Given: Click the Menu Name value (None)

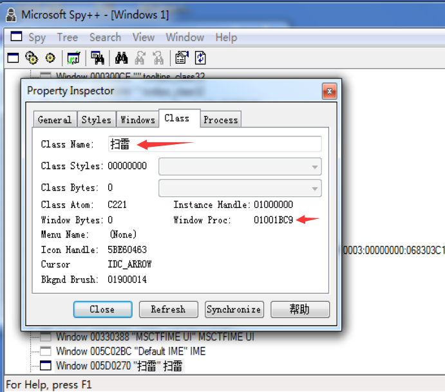Looking at the screenshot, I should (x=123, y=234).
